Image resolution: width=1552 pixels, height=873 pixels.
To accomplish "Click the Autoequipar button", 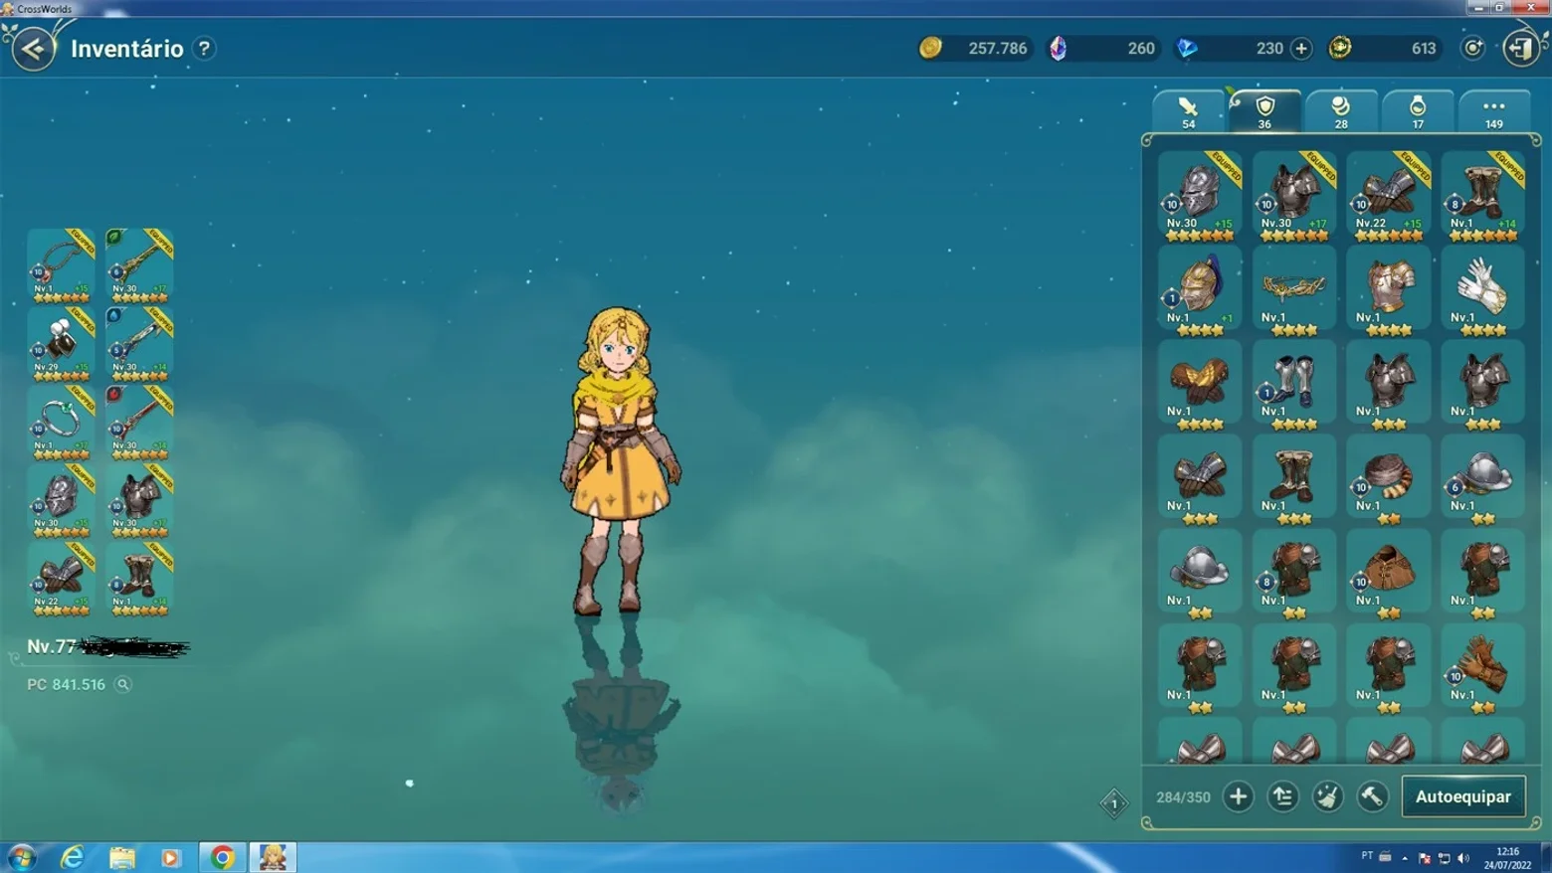I will coord(1463,796).
